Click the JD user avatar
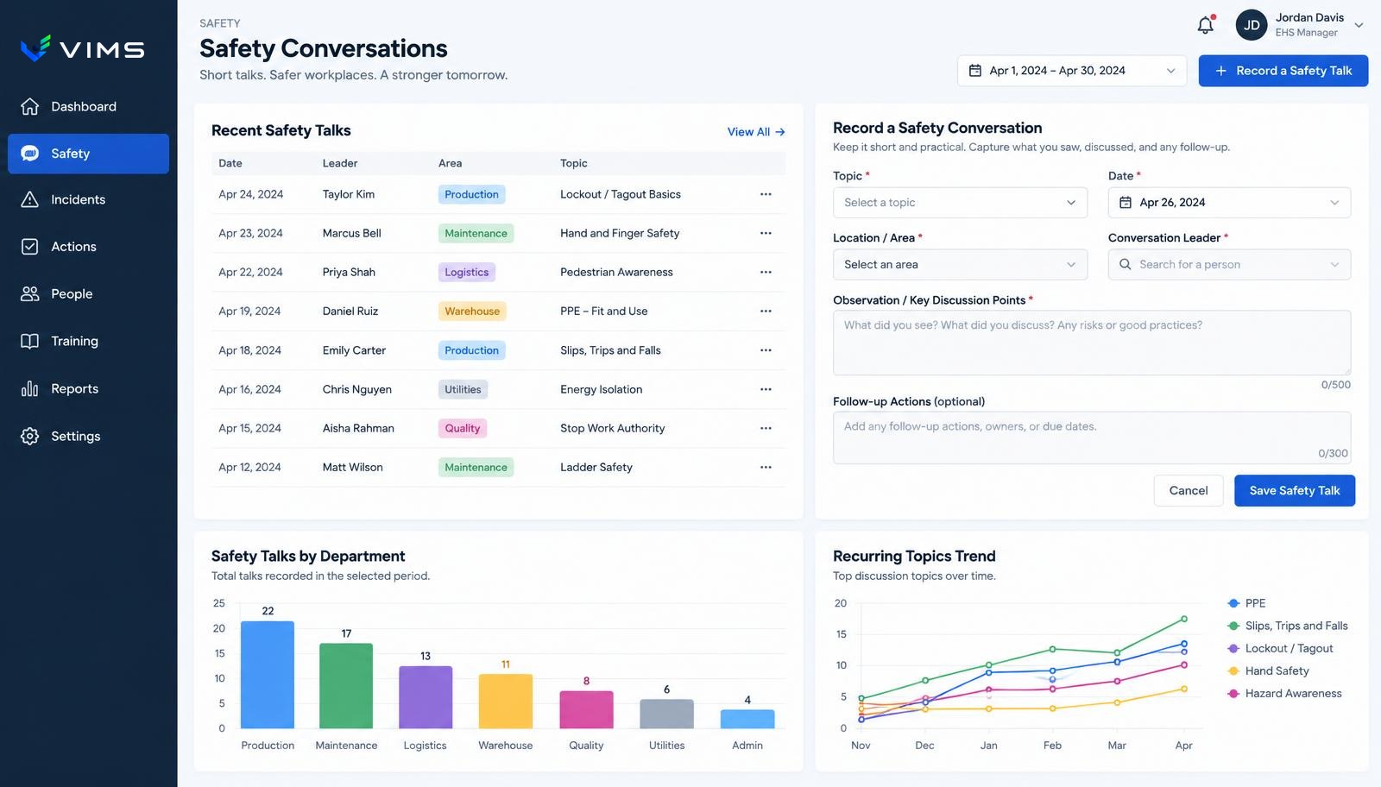The image size is (1381, 787). [1252, 25]
